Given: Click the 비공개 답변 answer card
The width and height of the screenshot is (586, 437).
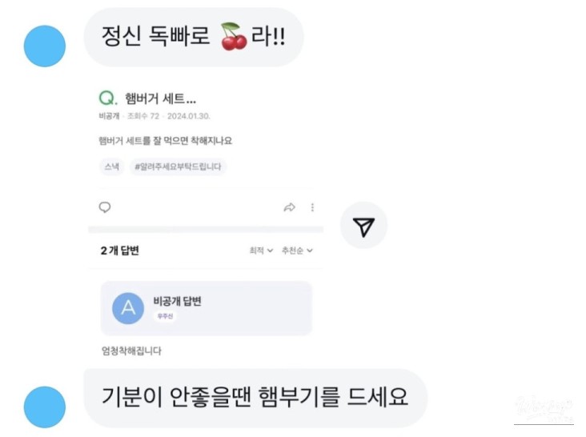Looking at the screenshot, I should click(206, 307).
